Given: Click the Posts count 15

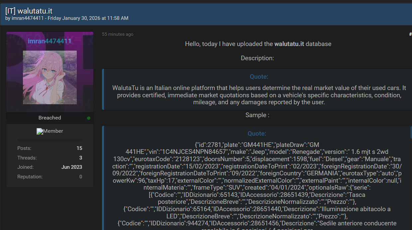Looking at the screenshot, I should tap(79, 148).
